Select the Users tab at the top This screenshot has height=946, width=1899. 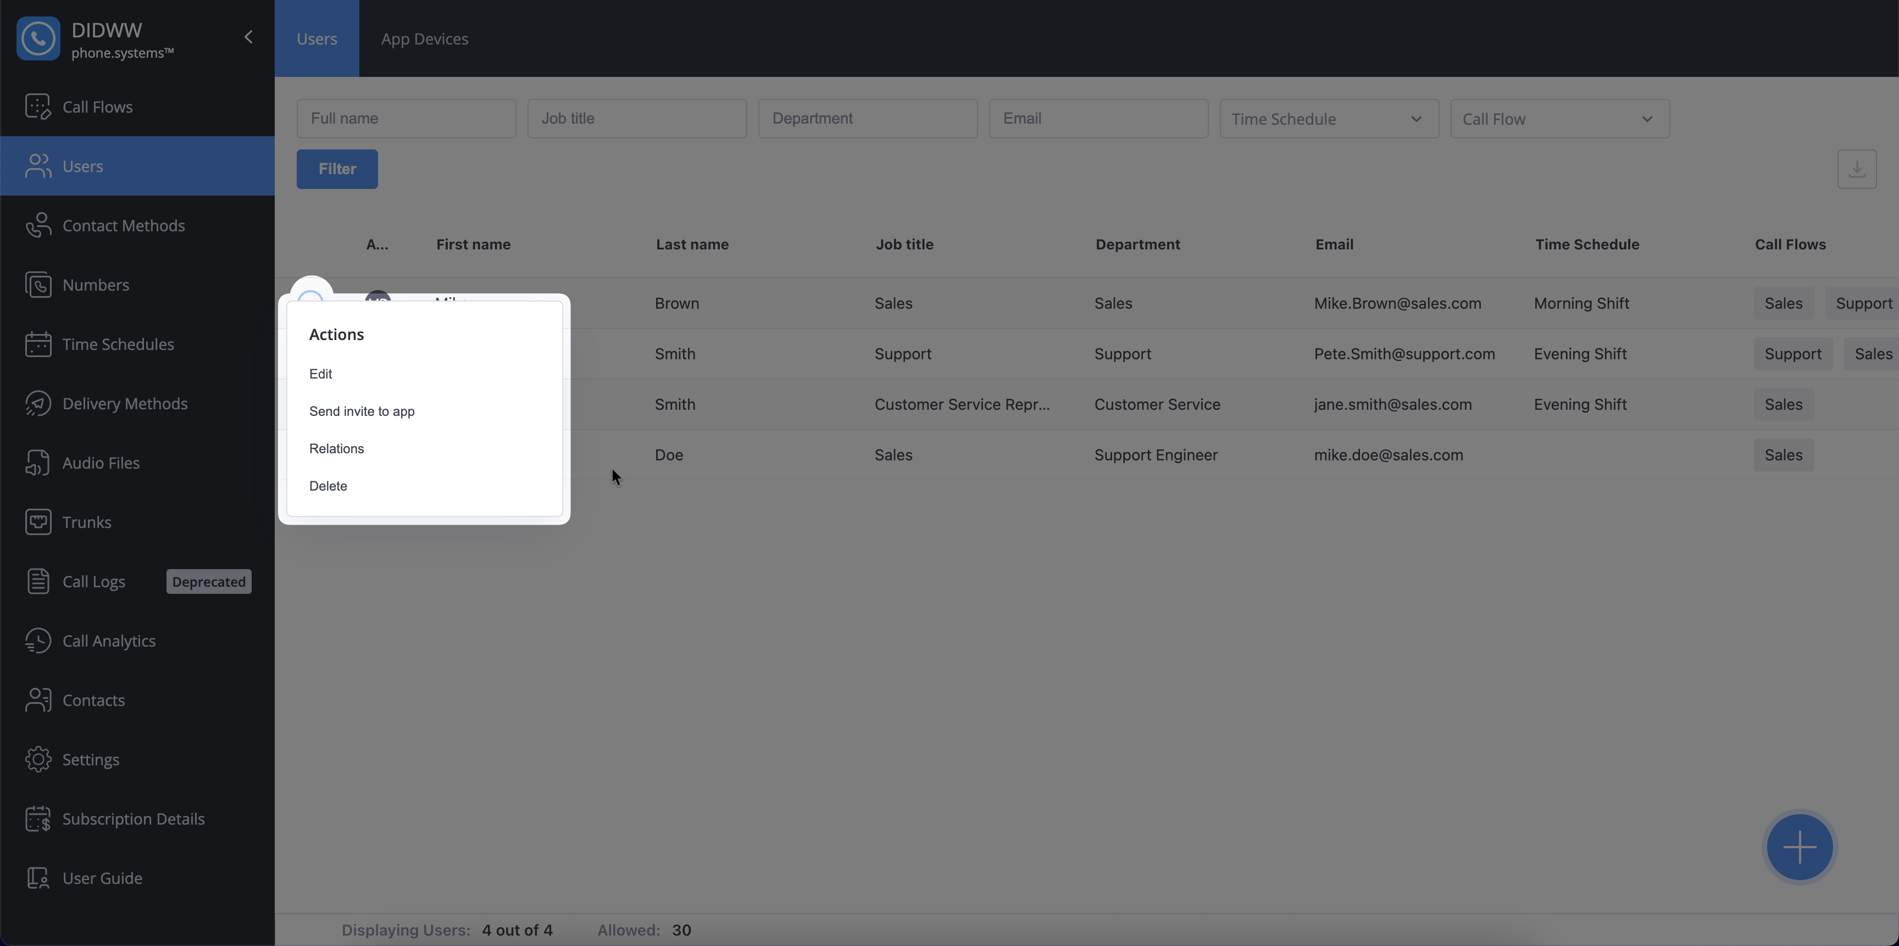click(x=317, y=38)
